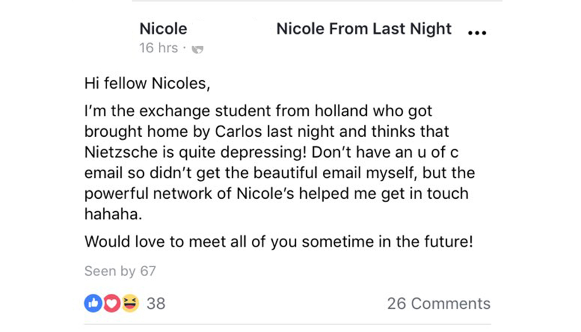Open the reactions count of 38
Viewport: 581px width, 332px height.
(x=156, y=304)
